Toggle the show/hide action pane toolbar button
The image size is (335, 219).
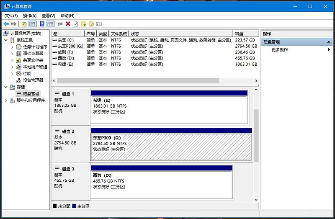50,24
